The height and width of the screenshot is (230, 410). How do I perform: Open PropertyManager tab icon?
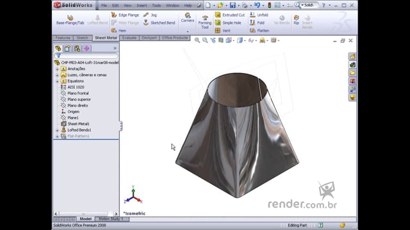[x=67, y=49]
